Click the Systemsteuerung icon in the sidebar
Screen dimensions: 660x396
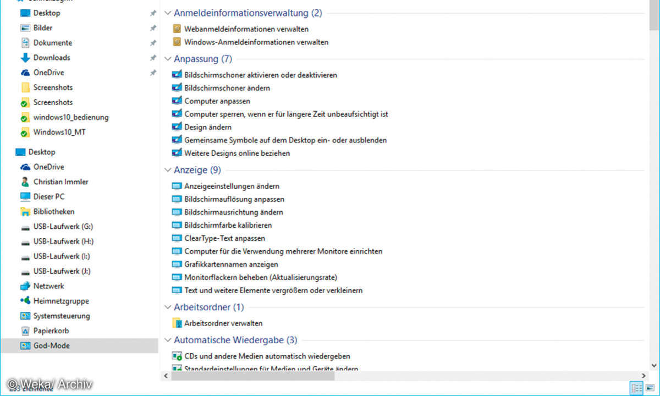tap(25, 316)
